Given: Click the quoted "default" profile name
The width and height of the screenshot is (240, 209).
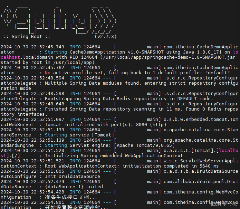Looking at the screenshot, I should point(218,73).
